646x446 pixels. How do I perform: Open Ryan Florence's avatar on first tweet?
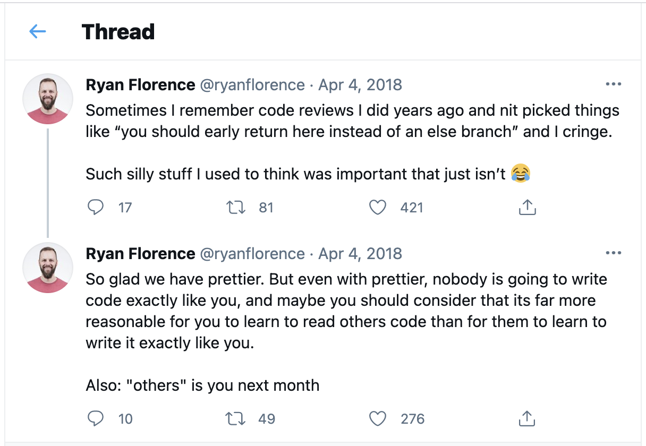[48, 99]
